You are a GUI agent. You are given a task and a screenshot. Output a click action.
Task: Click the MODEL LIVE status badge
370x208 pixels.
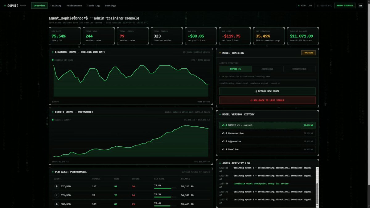(x=305, y=6)
